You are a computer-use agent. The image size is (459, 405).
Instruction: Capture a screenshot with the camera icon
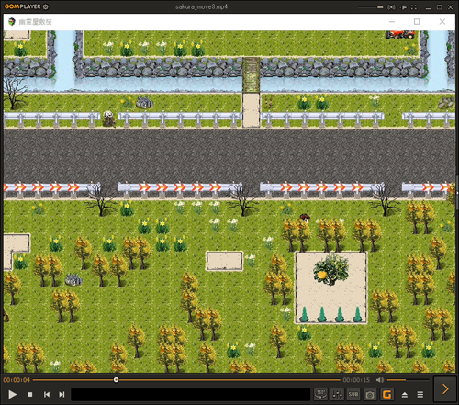point(370,394)
